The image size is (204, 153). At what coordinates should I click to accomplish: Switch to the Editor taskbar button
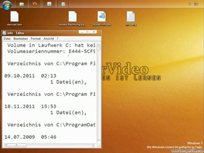coord(63,4)
